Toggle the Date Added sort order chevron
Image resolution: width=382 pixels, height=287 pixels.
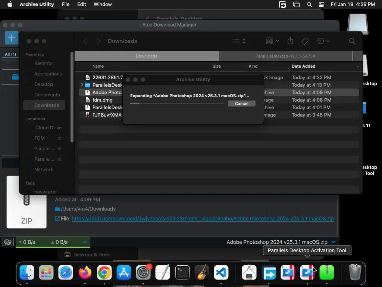coord(357,67)
